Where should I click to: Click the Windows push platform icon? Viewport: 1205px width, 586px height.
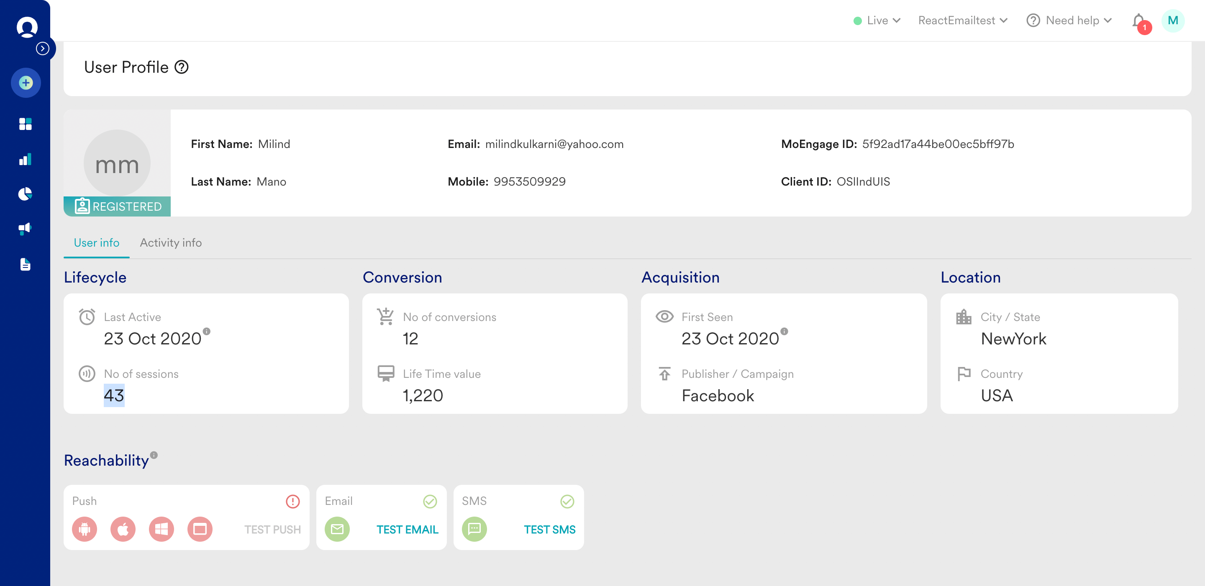click(162, 529)
